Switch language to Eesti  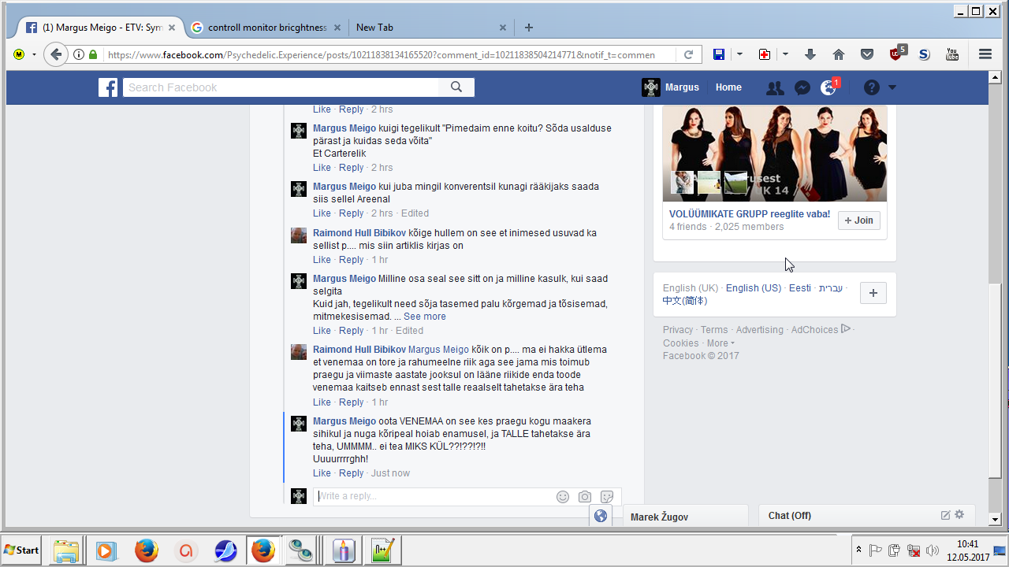(800, 288)
